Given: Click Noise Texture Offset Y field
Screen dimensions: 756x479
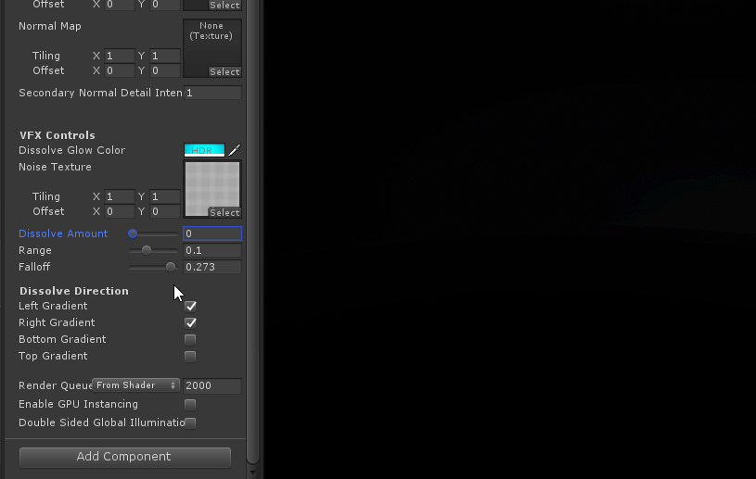Looking at the screenshot, I should pos(165,212).
